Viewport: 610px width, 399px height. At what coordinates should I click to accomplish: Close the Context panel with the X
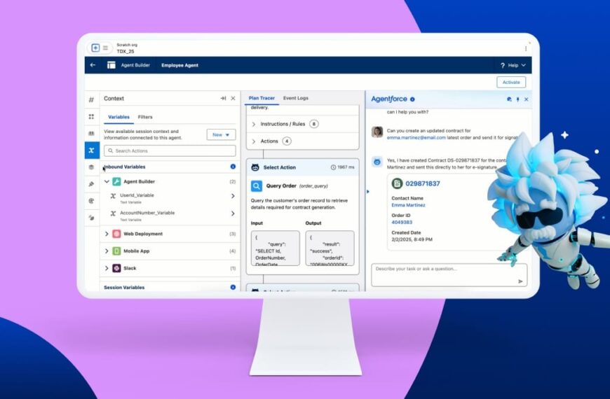pyautogui.click(x=233, y=98)
